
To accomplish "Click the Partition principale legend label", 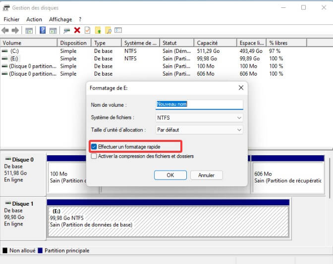I will click(67, 251).
